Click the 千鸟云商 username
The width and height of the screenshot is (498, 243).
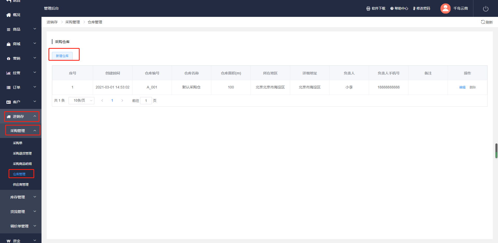[461, 9]
